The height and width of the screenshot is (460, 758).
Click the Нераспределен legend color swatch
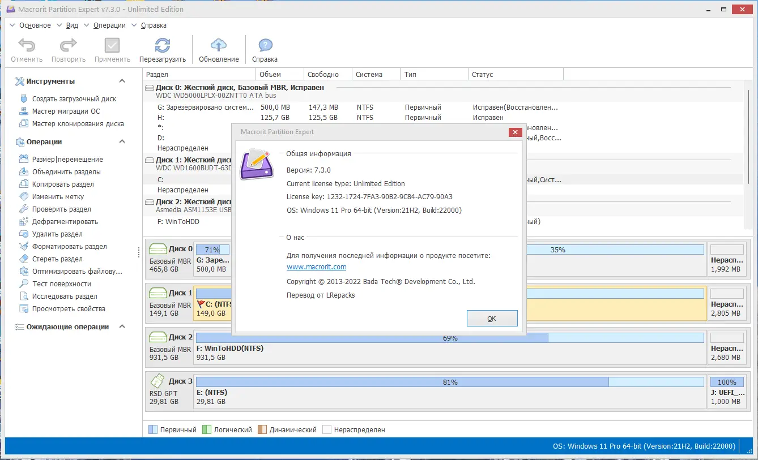tap(326, 430)
